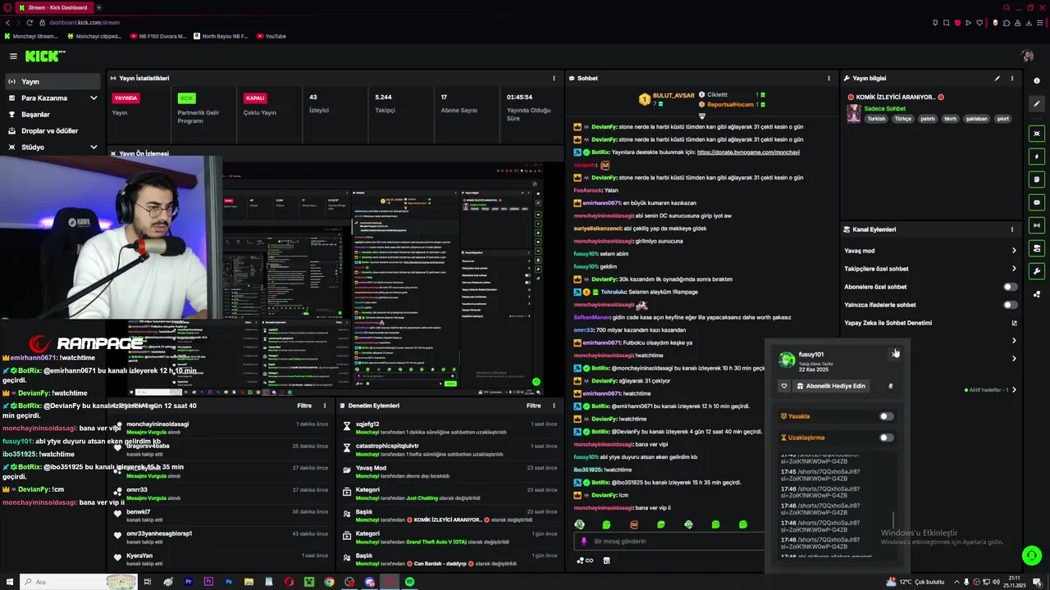Open the Sadece Sohbet category link
Screen dimensions: 1050x590
pos(885,108)
